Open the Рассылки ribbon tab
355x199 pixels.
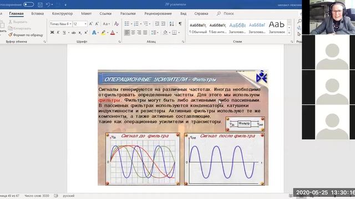(128, 13)
